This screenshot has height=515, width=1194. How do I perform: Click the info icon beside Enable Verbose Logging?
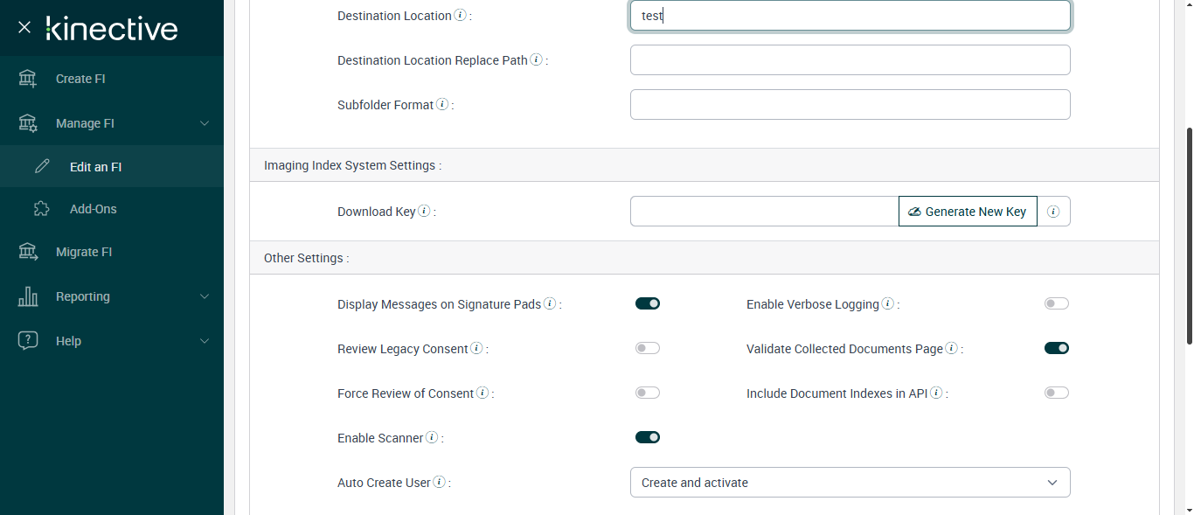click(888, 304)
